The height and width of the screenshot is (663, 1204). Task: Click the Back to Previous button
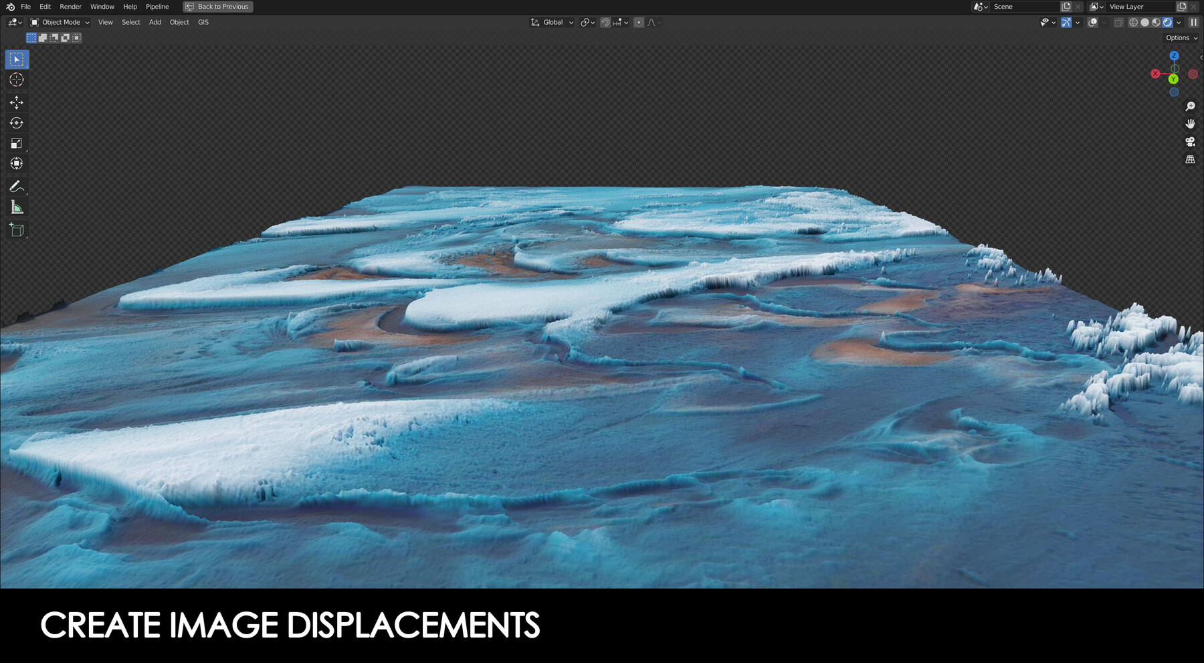(217, 6)
